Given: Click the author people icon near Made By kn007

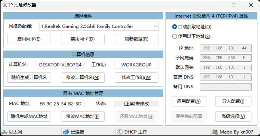Looking at the screenshot, I should point(215,132).
